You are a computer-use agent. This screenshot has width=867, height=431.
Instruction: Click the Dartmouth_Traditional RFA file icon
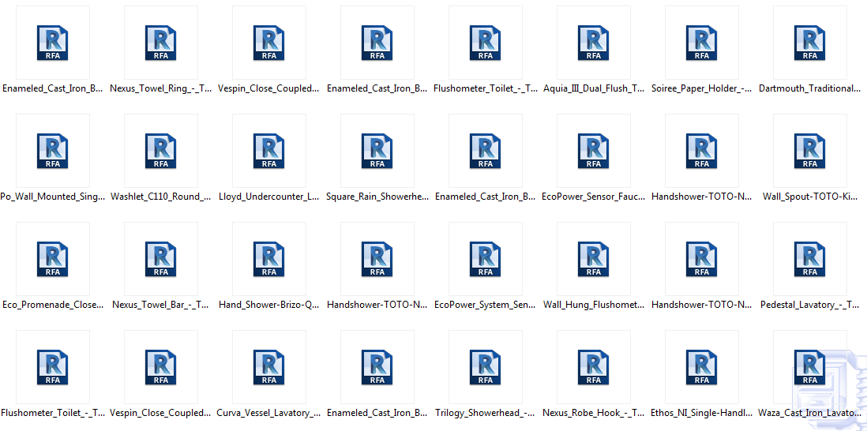(x=809, y=43)
